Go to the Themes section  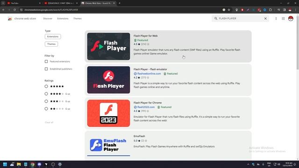pyautogui.click(x=77, y=19)
